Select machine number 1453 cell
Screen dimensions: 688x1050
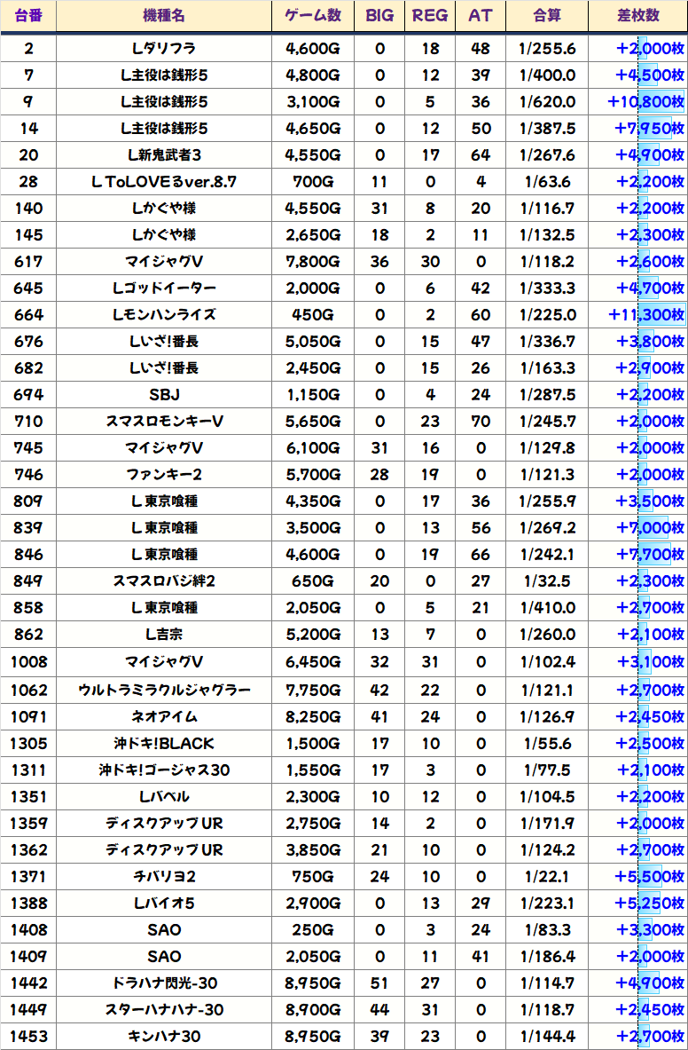[27, 1036]
